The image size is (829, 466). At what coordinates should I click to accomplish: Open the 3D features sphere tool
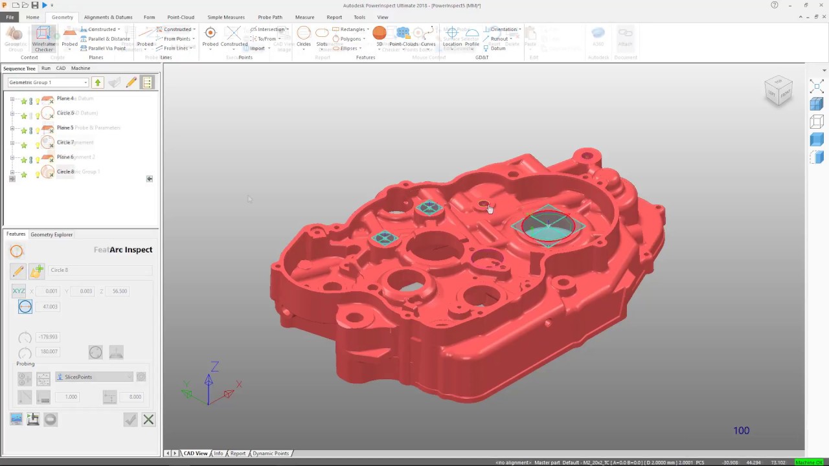(x=380, y=38)
